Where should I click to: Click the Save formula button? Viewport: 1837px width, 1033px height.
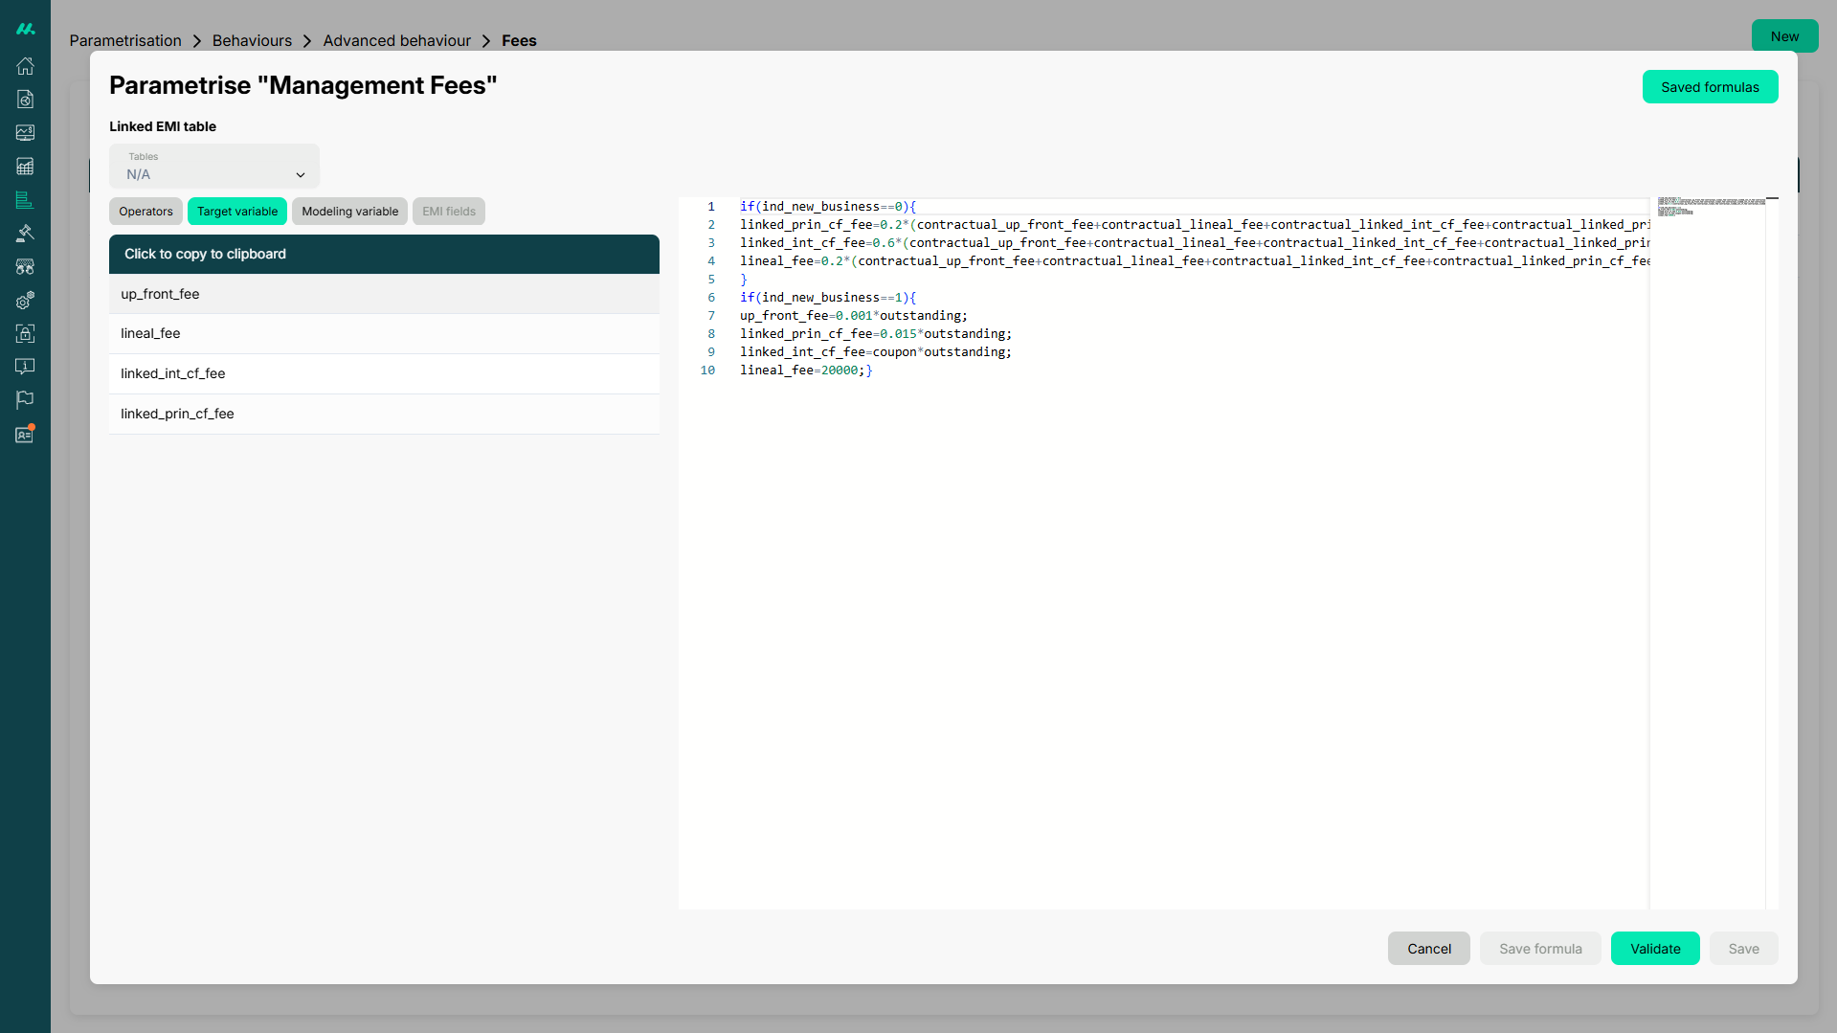pos(1540,949)
